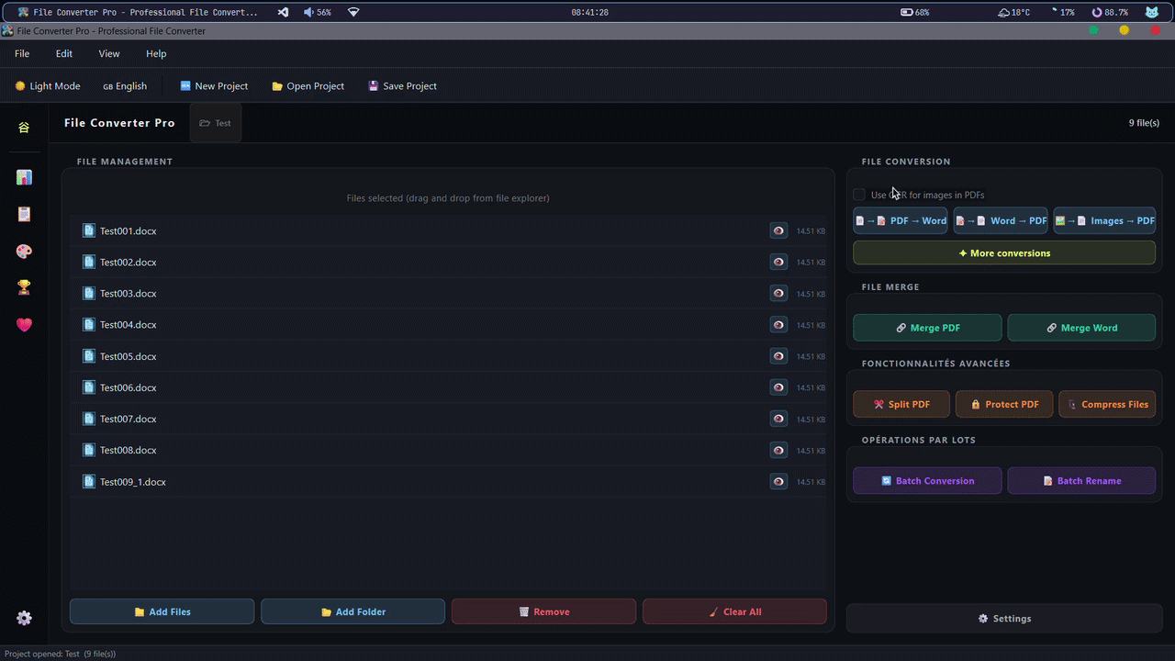Screen dimensions: 1175x661
Task: Open Settings button in right panel
Action: click(x=1004, y=618)
